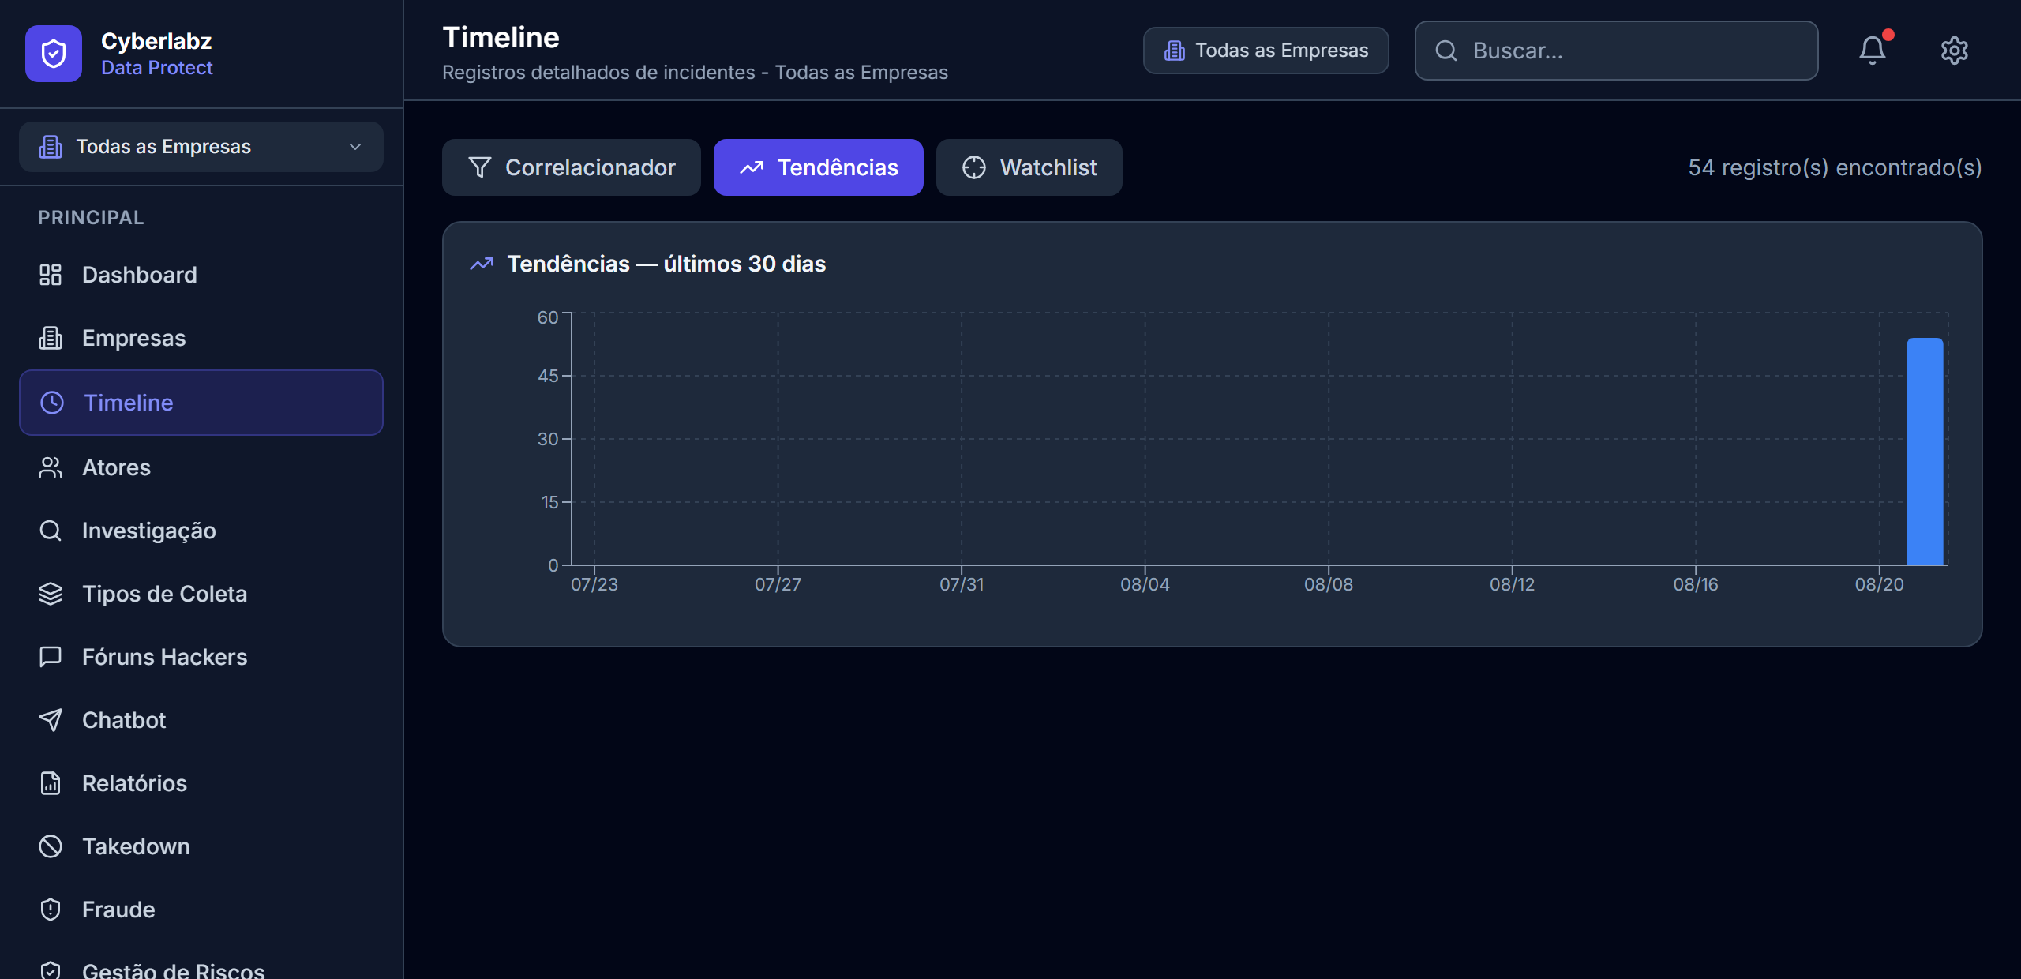Click the Relatórios document chart icon
Image resolution: width=2021 pixels, height=979 pixels.
click(51, 783)
